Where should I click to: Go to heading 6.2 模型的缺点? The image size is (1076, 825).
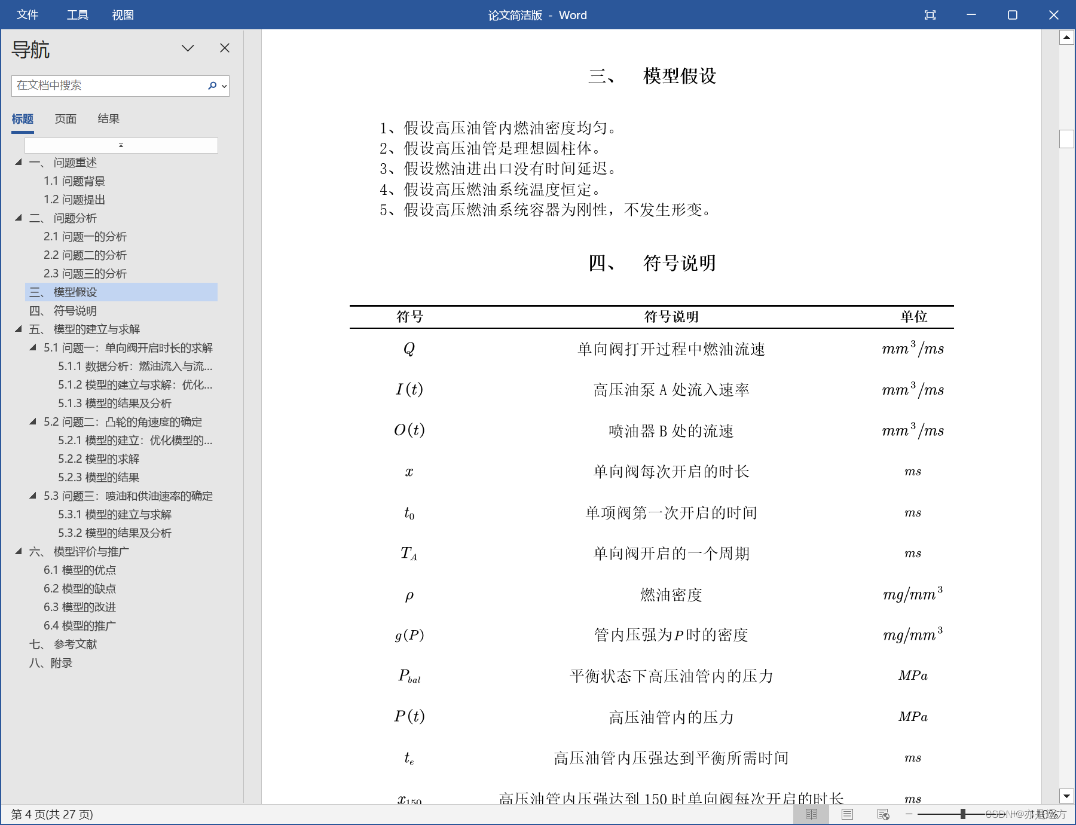coord(80,589)
